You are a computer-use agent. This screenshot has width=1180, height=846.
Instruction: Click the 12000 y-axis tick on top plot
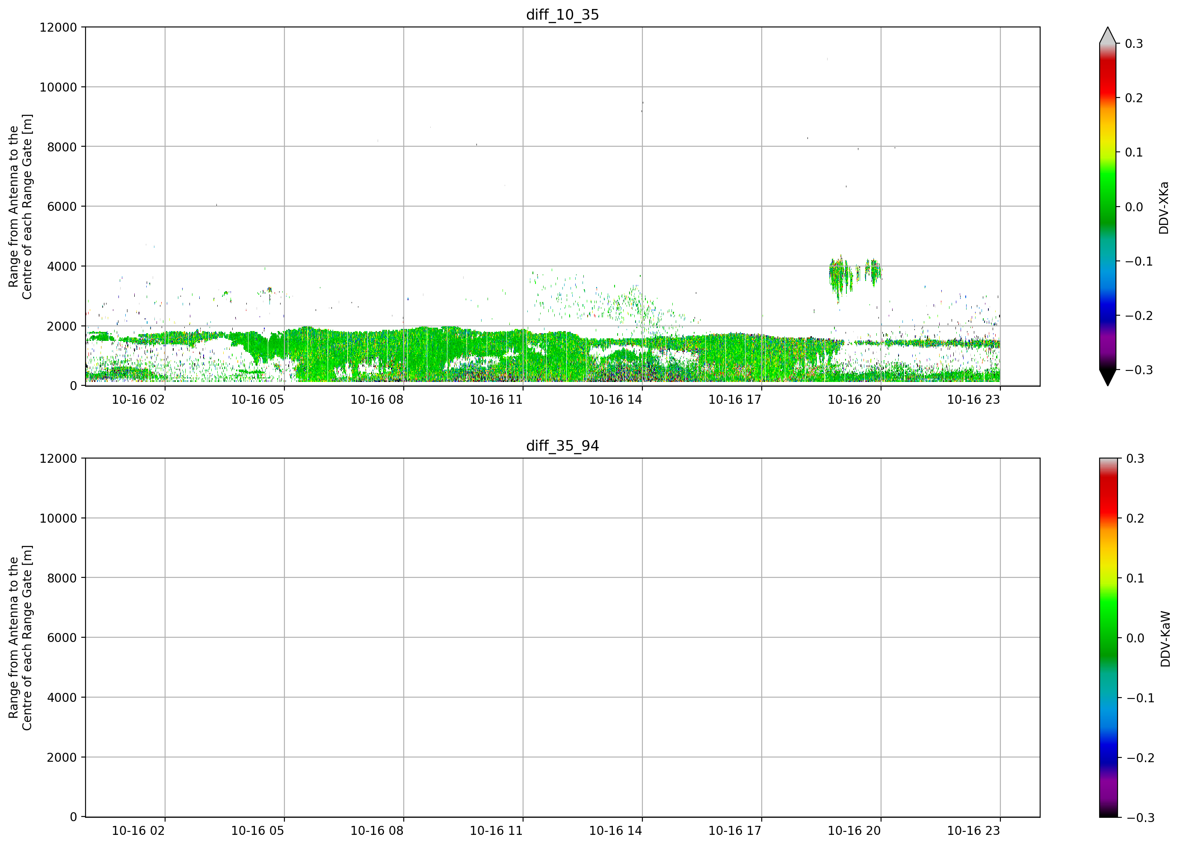coord(58,27)
